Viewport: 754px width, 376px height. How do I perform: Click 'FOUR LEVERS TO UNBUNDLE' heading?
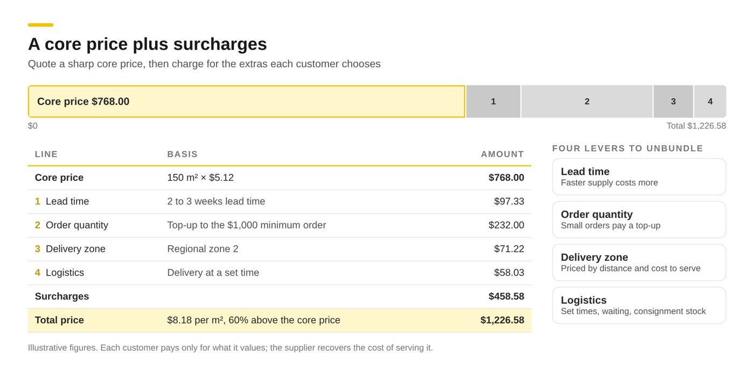click(x=628, y=148)
